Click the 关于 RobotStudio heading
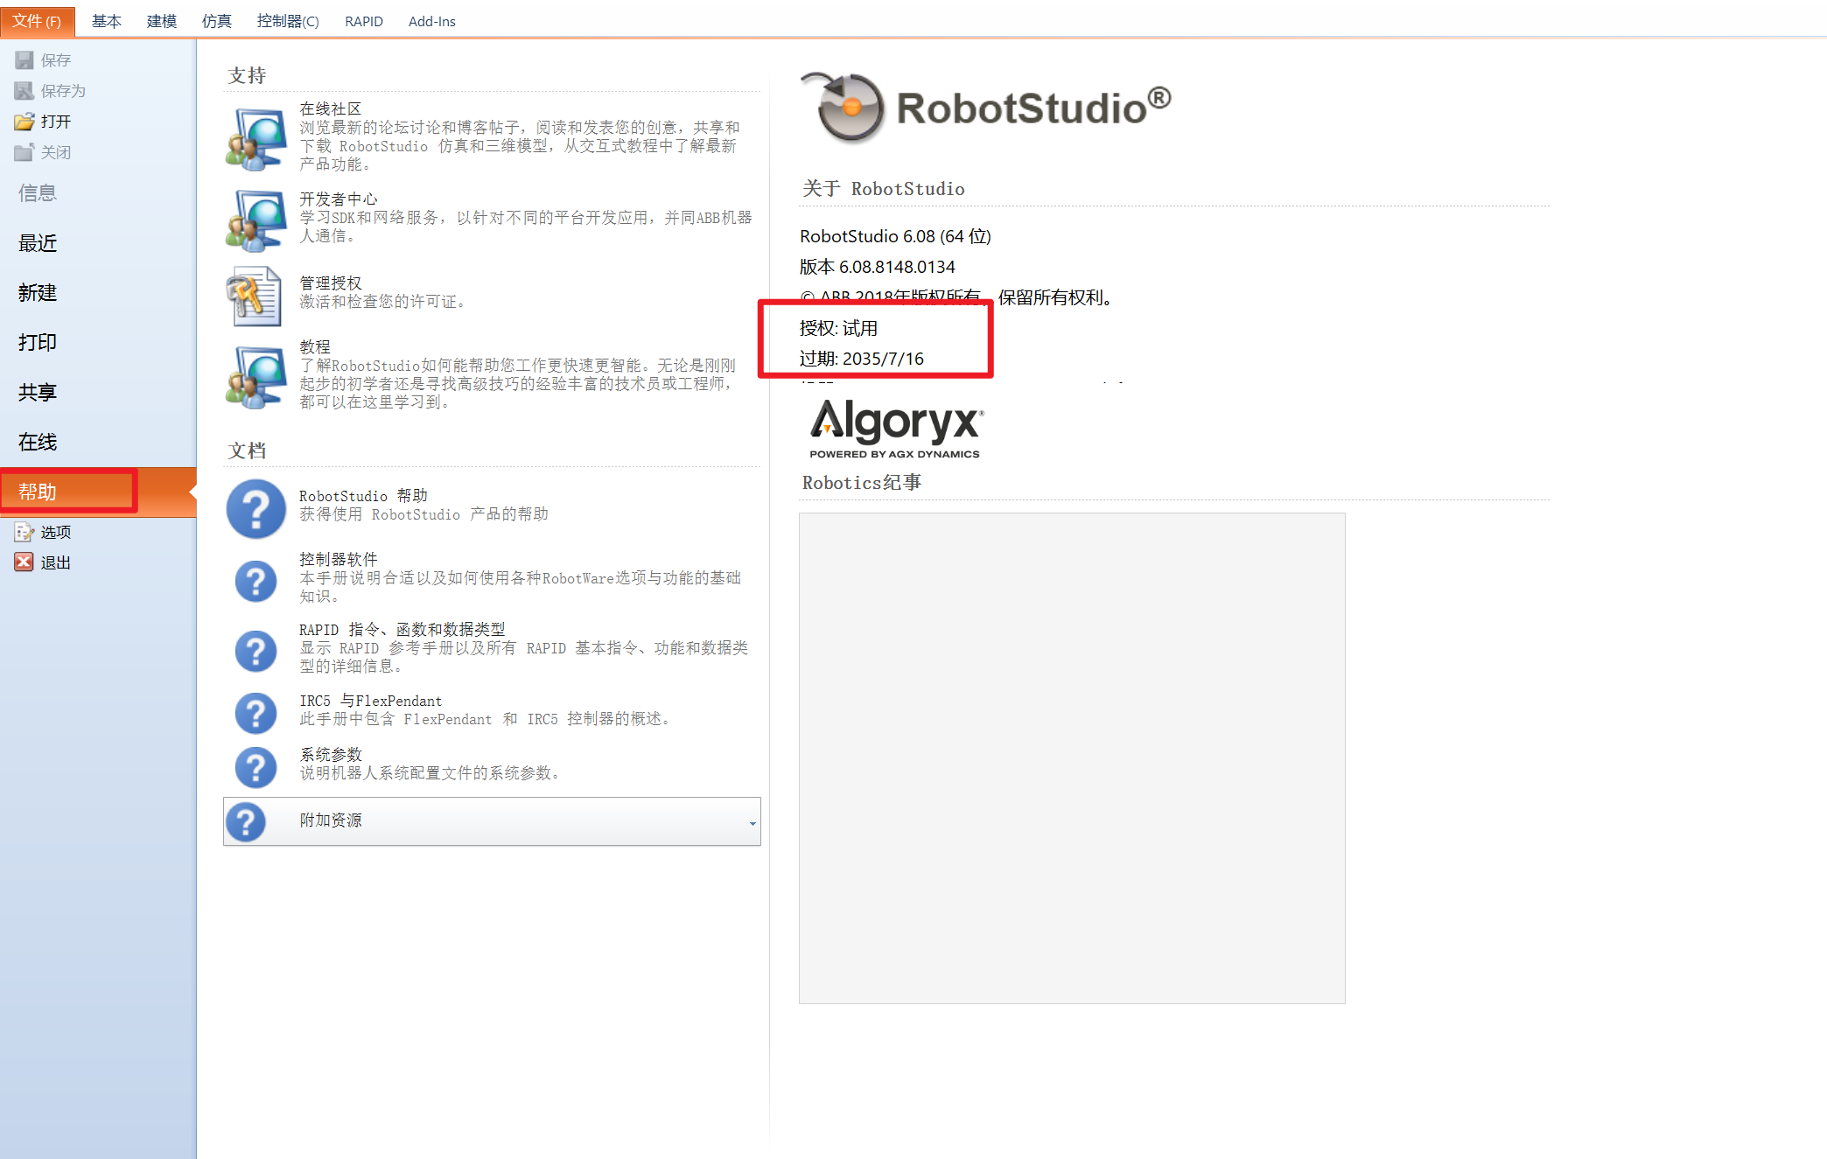The height and width of the screenshot is (1159, 1827). point(884,189)
